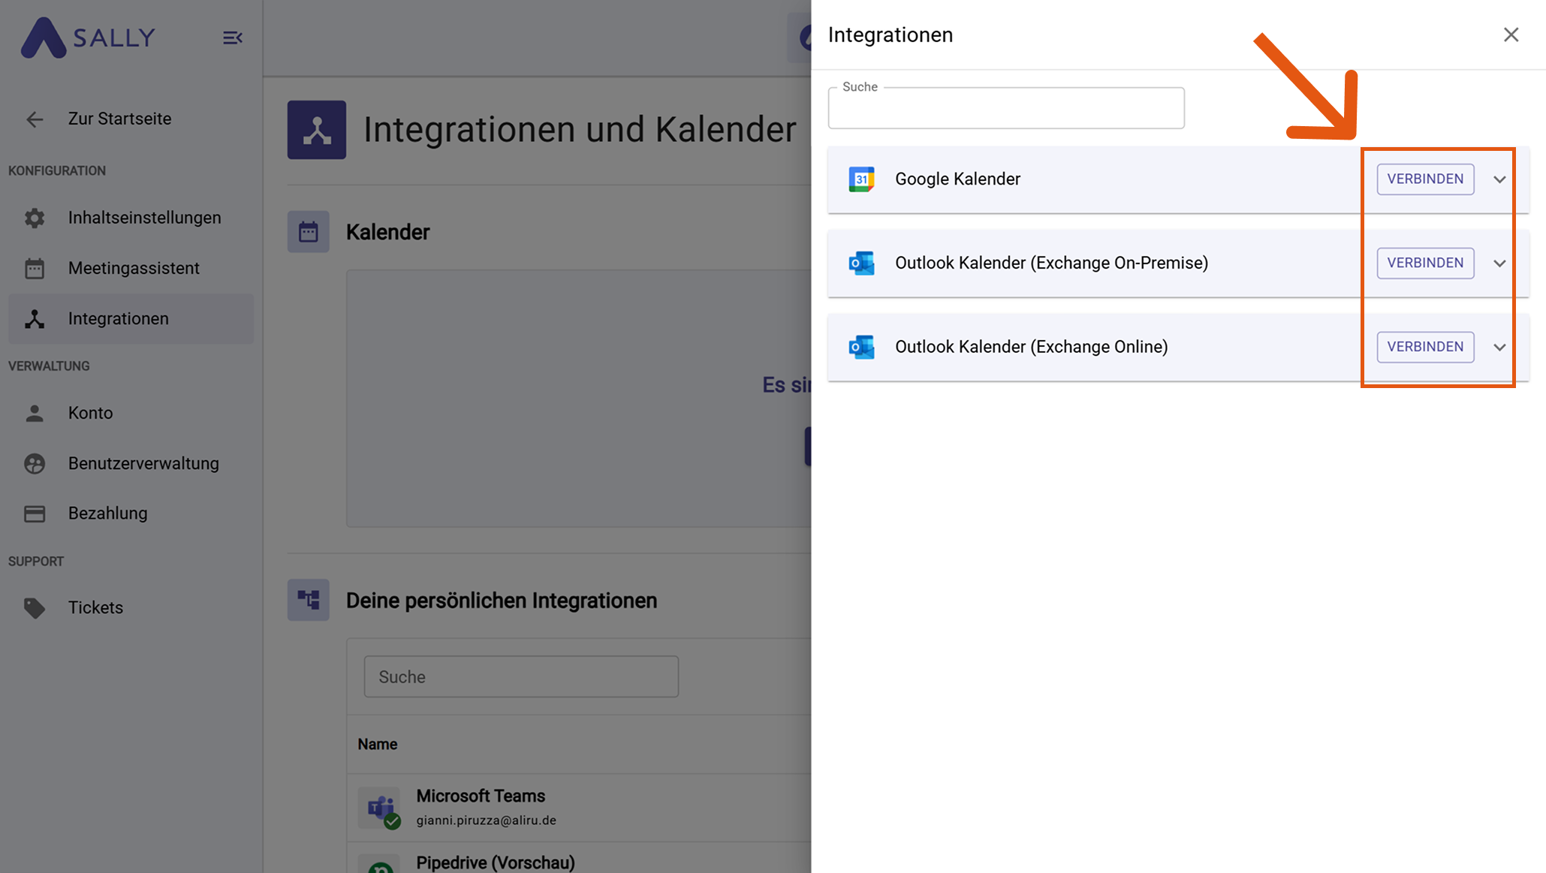This screenshot has width=1546, height=873.
Task: Click the Outlook icon for Exchange On-Premise
Action: tap(861, 263)
